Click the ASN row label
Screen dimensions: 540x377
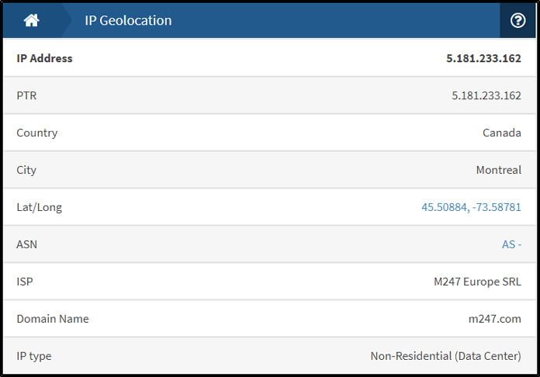point(26,244)
